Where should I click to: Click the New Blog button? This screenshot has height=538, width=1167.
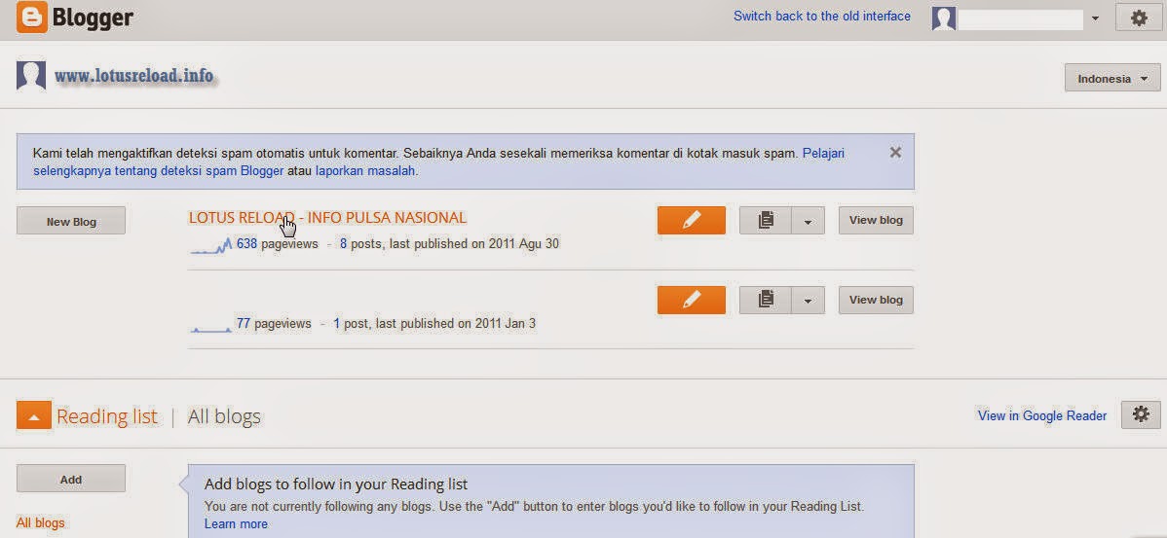[x=71, y=221]
